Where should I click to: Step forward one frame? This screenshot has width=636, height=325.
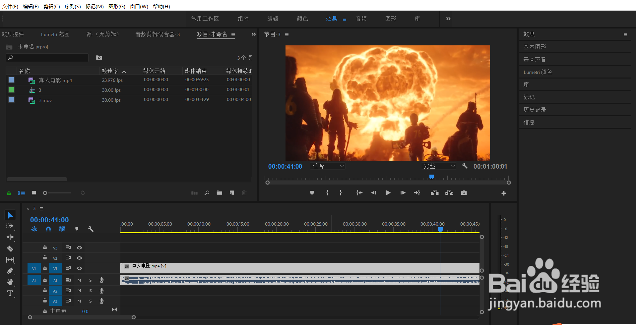point(403,193)
